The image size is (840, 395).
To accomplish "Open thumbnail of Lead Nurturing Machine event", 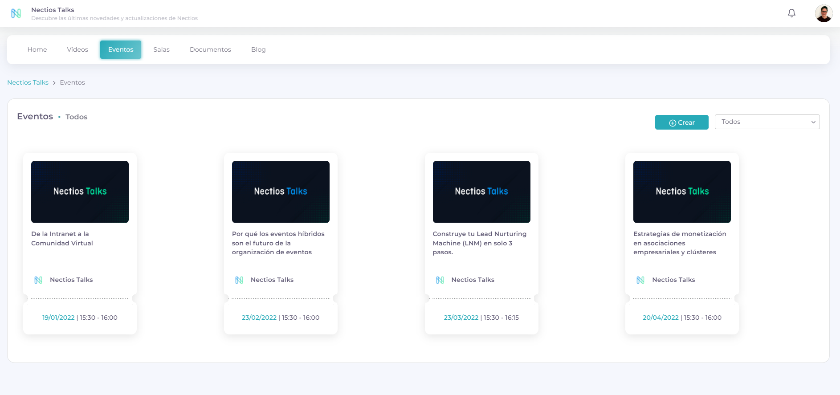I will 481,192.
